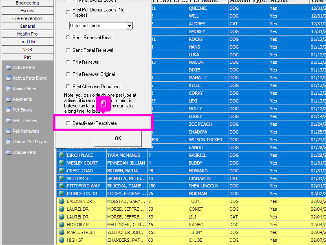This screenshot has width=326, height=245.
Task: Open the Pet Licenses view icon
Action: coord(9,120)
